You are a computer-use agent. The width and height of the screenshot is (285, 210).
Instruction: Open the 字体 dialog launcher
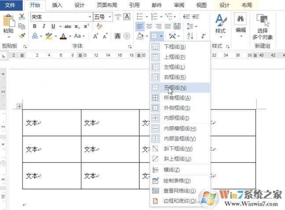[x=130, y=47]
